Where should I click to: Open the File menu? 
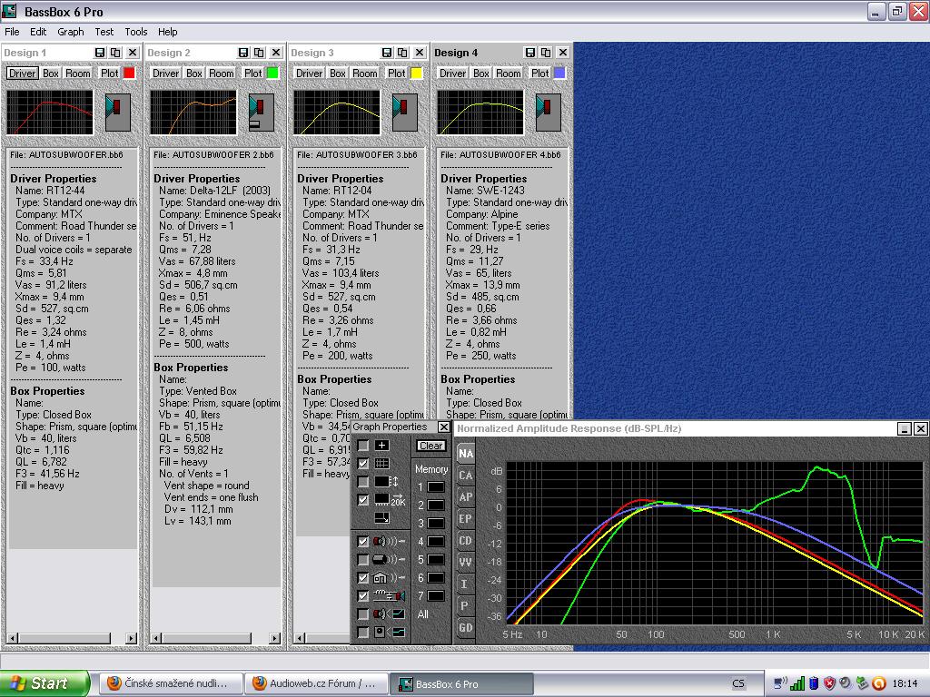coord(12,32)
